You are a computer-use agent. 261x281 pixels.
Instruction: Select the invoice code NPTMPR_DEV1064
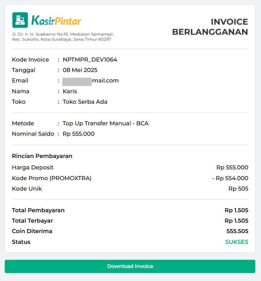90,60
